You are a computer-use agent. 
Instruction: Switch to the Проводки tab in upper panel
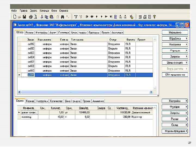pyautogui.click(x=94, y=33)
